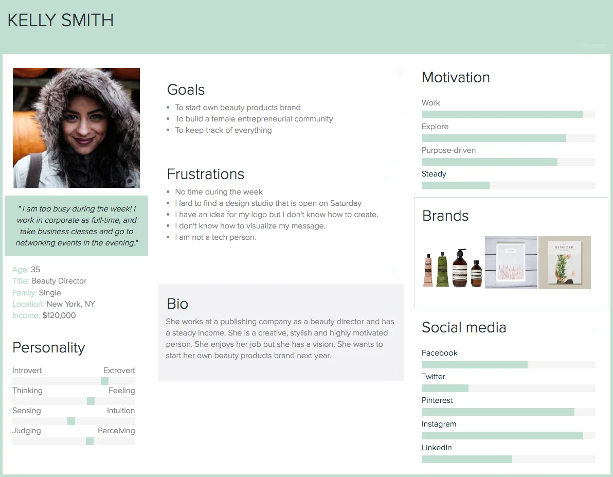Select the Income: $120,000 line
Screen dimensions: 613x477
pos(44,315)
